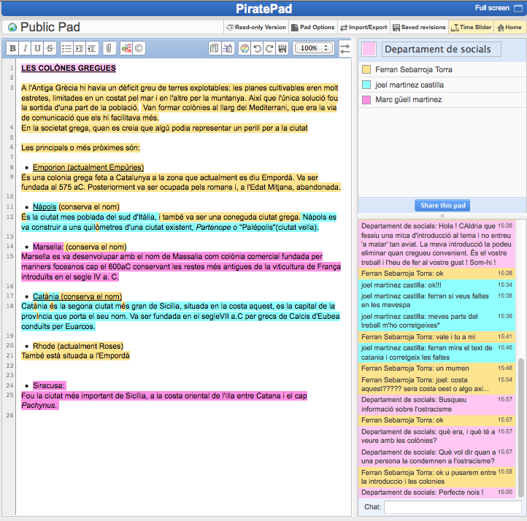Select user Ferran Sebarroja Torra
The width and height of the screenshot is (527, 521).
click(x=414, y=69)
